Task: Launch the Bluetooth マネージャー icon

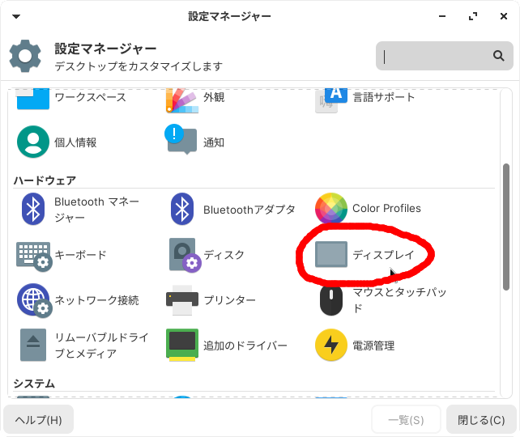Action: tap(33, 209)
